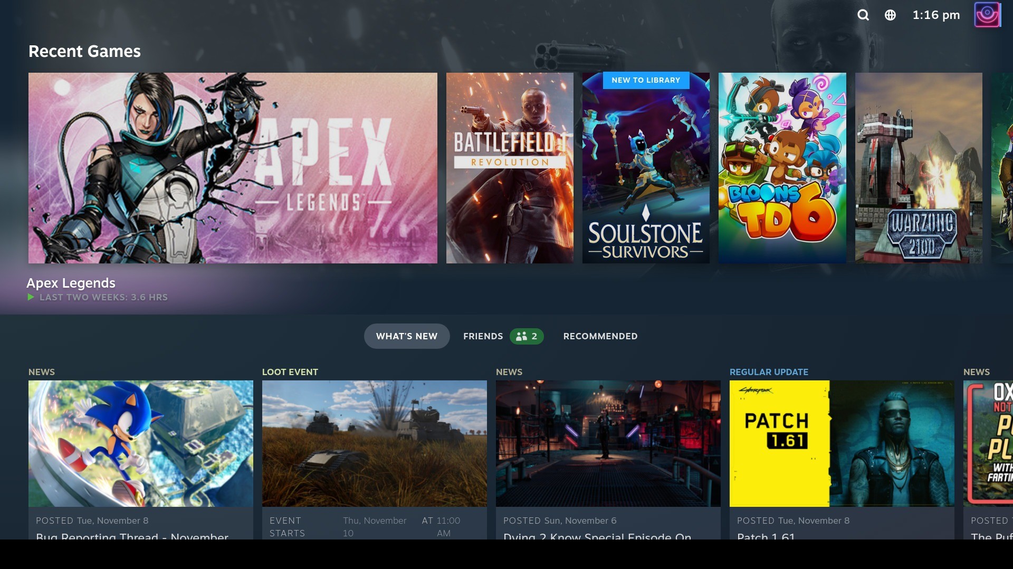Select the Apex Legends game cover
This screenshot has height=569, width=1013.
pos(233,168)
